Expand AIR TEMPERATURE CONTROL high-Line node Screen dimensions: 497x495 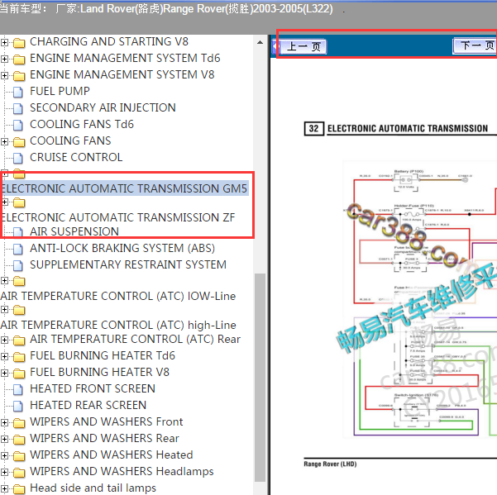point(4,309)
